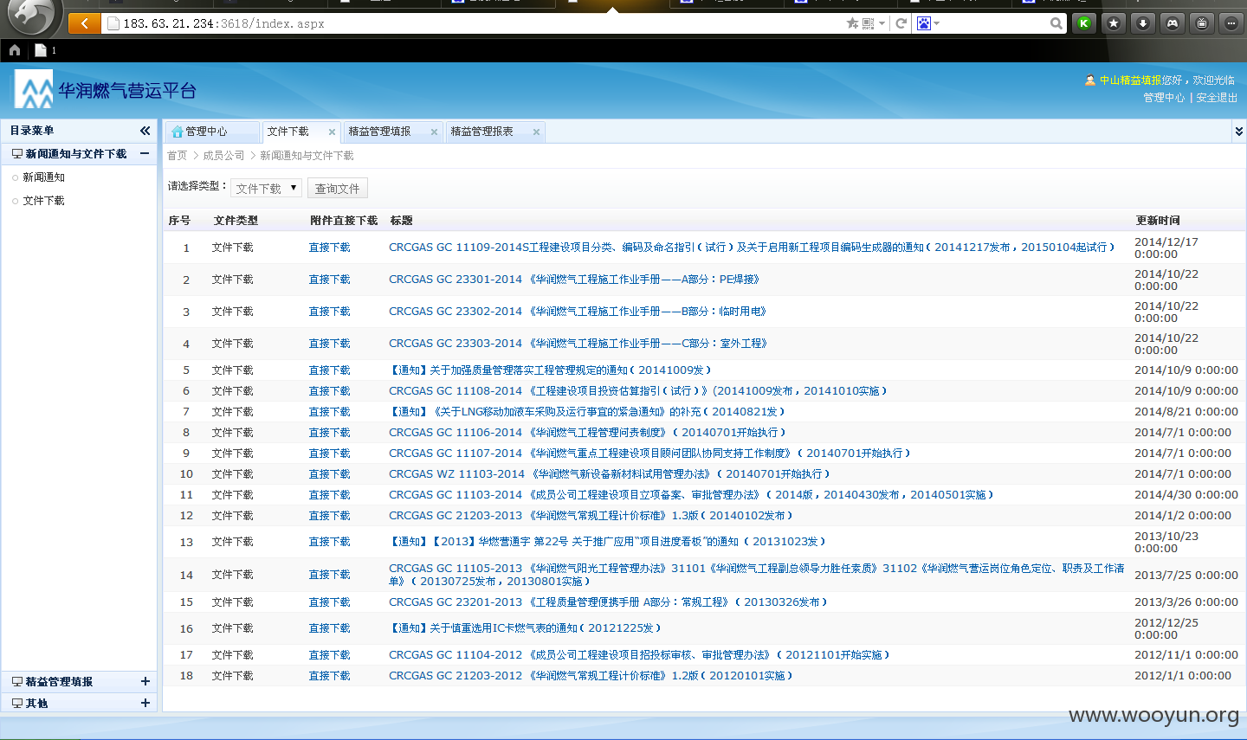Open the address bar history dropdown arrow
Image resolution: width=1247 pixels, height=740 pixels.
pos(882,23)
